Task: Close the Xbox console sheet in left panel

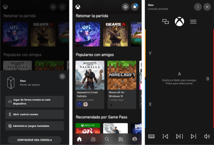Action: click(x=62, y=77)
